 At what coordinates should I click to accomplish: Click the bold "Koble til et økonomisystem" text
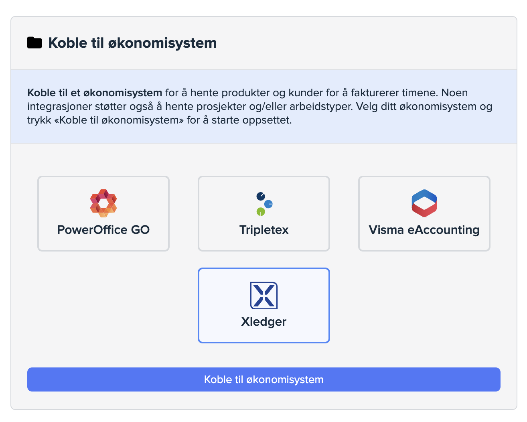95,93
